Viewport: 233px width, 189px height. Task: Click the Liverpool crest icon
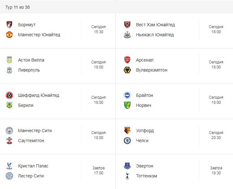click(x=9, y=70)
